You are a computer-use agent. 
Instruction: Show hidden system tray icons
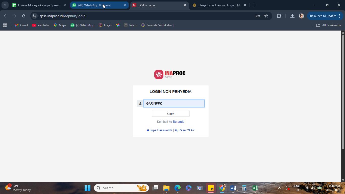pyautogui.click(x=280, y=188)
